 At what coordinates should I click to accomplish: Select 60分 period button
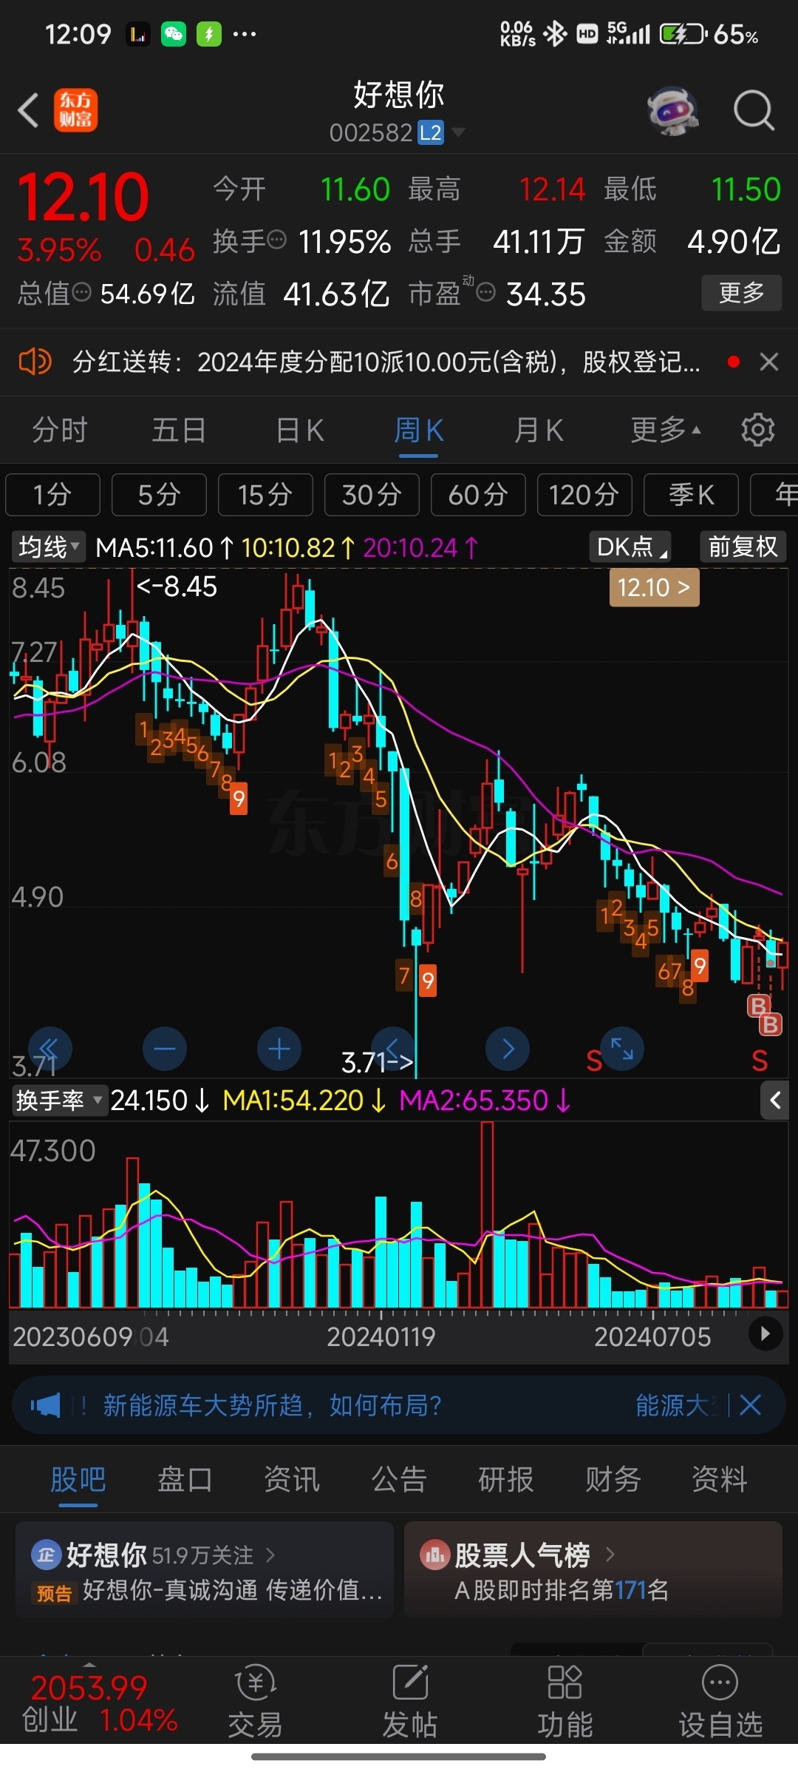coord(478,494)
